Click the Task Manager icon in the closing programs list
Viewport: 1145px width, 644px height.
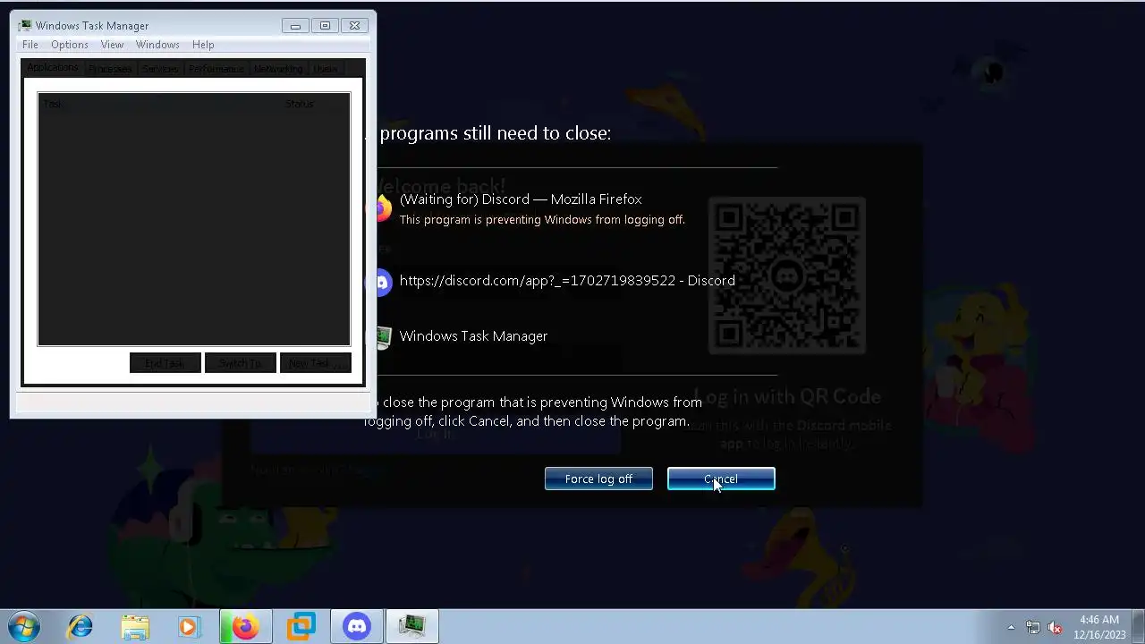click(383, 337)
